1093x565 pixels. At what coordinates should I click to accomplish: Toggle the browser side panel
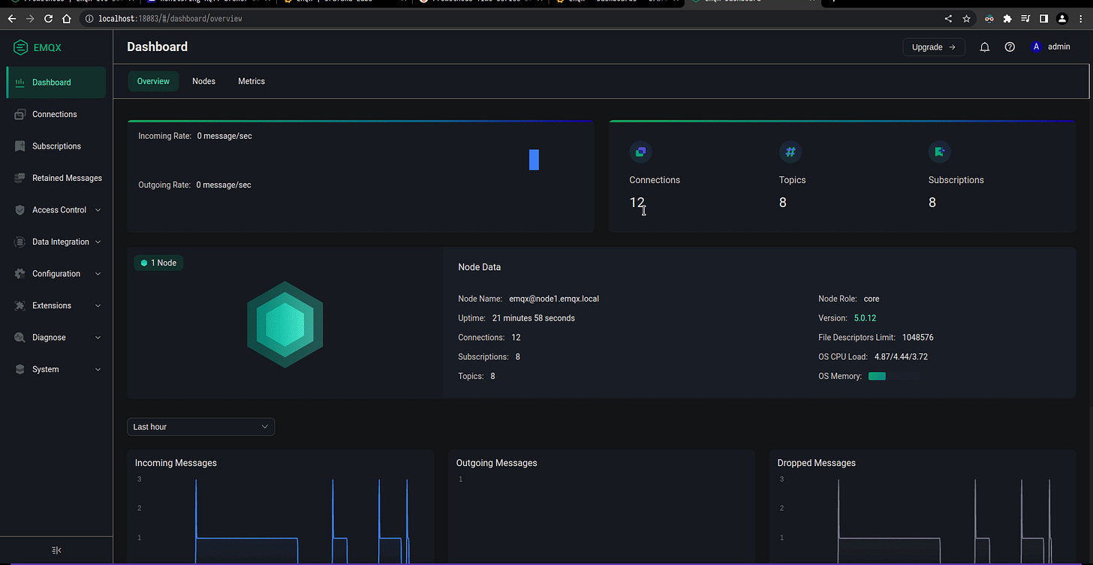click(1043, 18)
